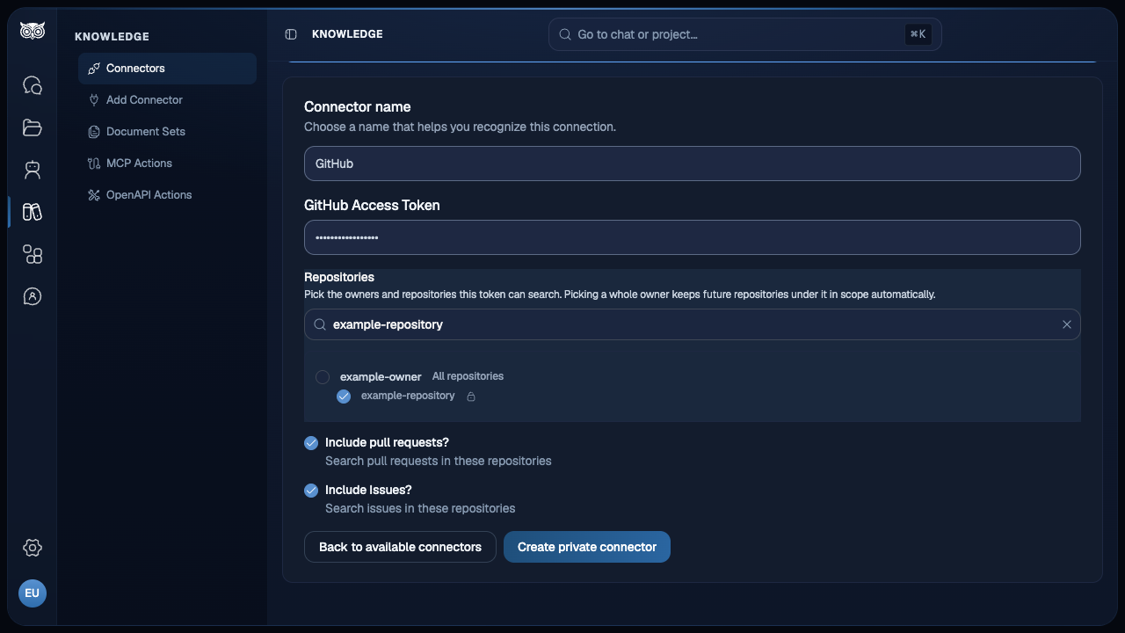Focus the Connector name field
The image size is (1125, 633).
tap(693, 164)
